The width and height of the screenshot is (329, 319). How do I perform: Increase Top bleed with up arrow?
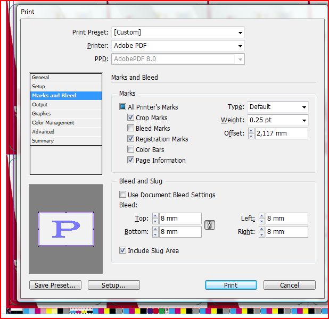coord(155,216)
